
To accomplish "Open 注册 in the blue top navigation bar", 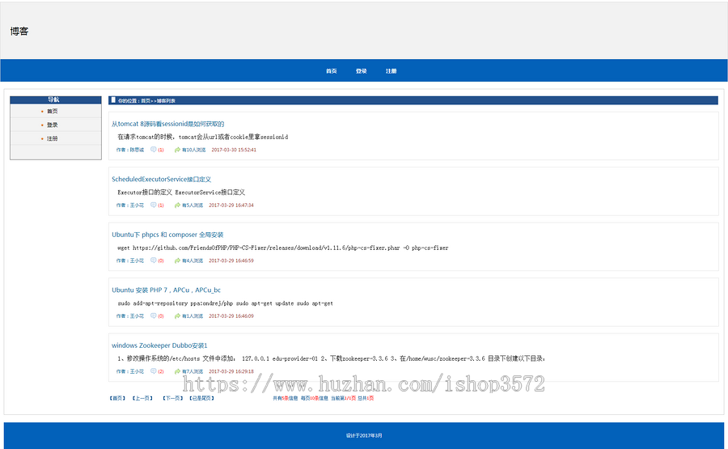I will 391,71.
